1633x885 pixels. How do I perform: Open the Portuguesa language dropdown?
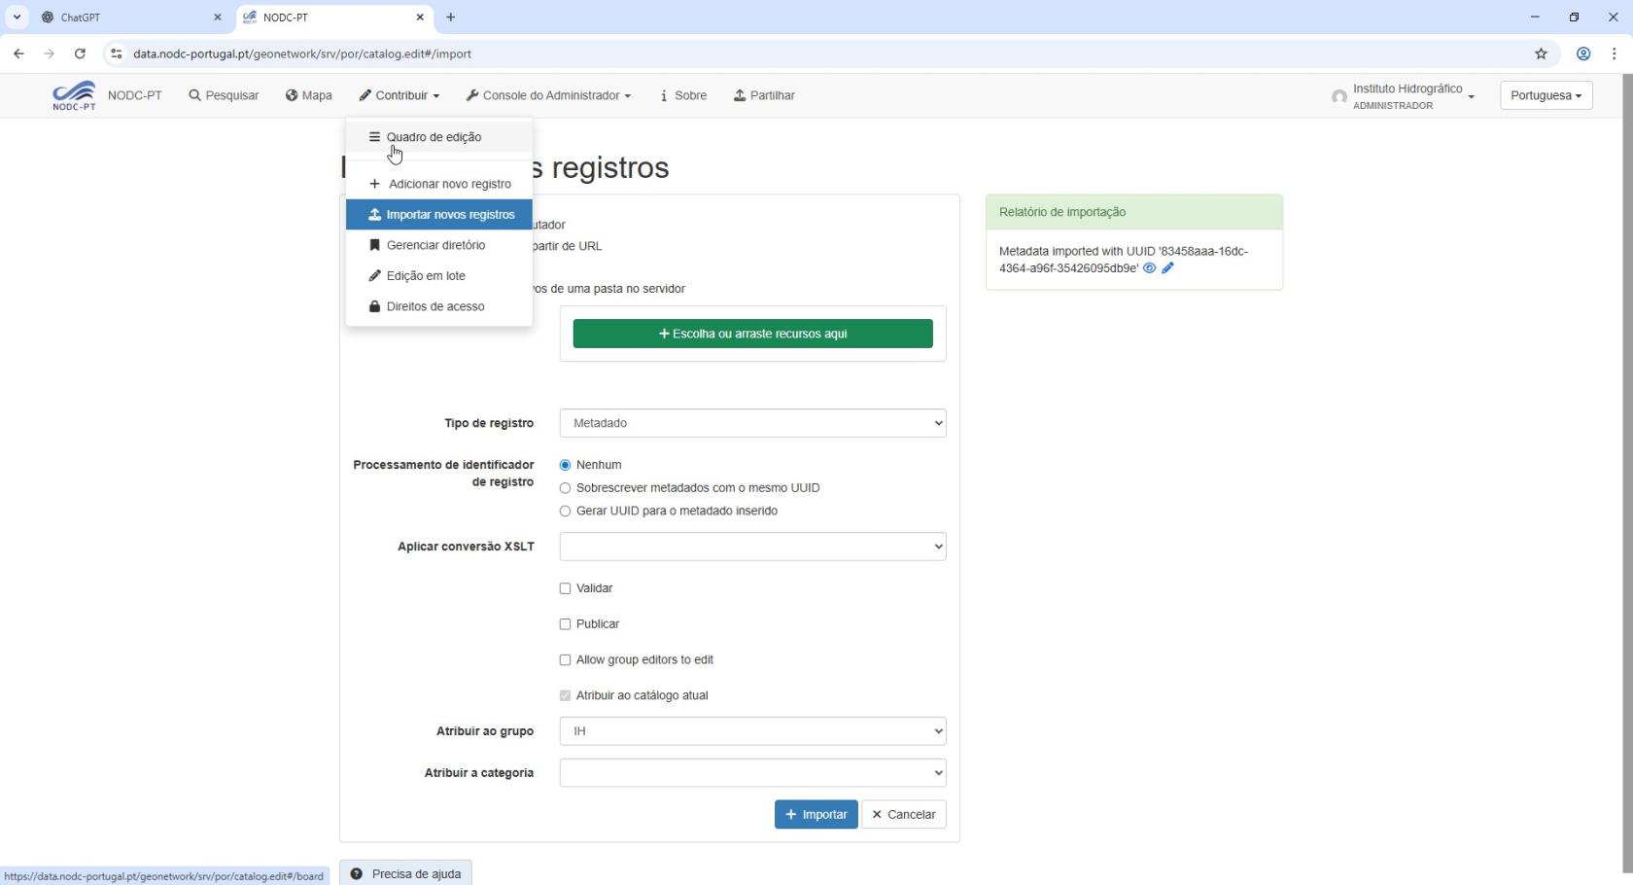click(x=1546, y=95)
